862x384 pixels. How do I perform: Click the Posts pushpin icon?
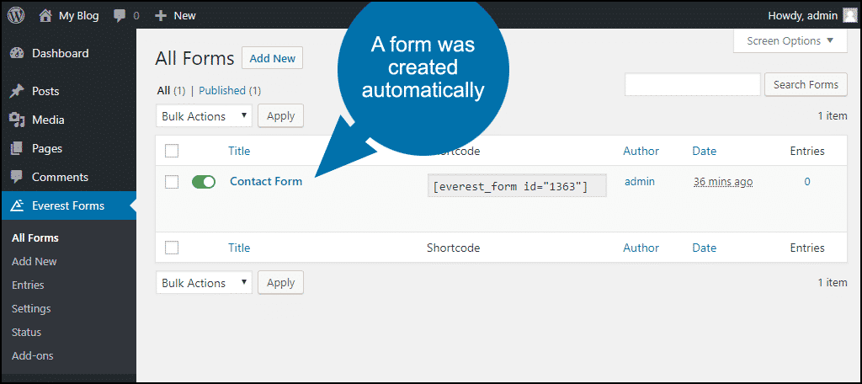(17, 91)
